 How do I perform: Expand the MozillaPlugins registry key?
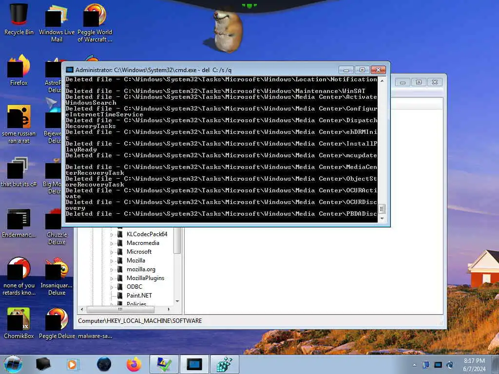coord(112,278)
